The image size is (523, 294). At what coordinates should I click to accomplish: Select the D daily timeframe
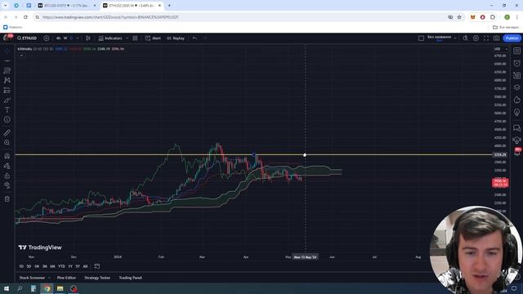(71, 38)
